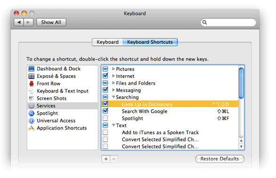Select Application Shortcuts category
Image resolution: width=276 pixels, height=178 pixels.
63,128
